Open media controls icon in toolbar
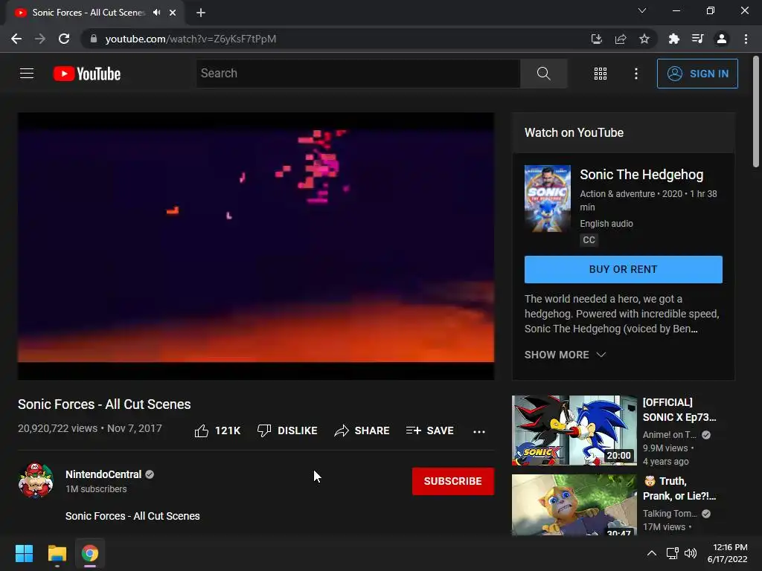The height and width of the screenshot is (571, 762). click(698, 39)
